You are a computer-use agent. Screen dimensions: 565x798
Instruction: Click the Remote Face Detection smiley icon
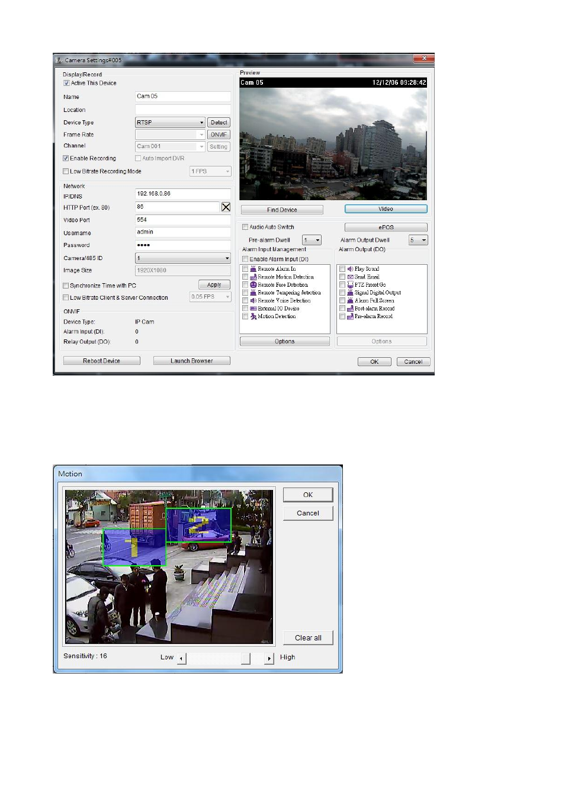(253, 285)
